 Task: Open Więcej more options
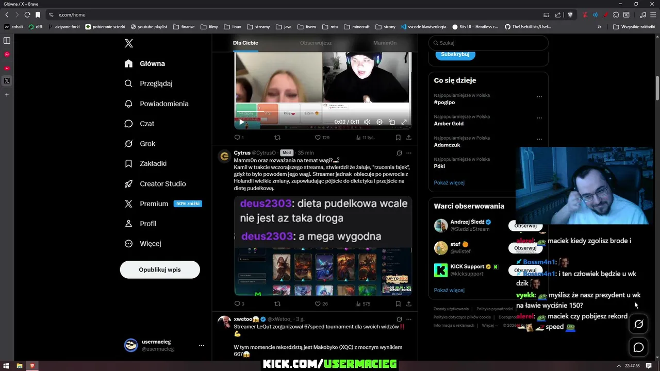click(143, 243)
